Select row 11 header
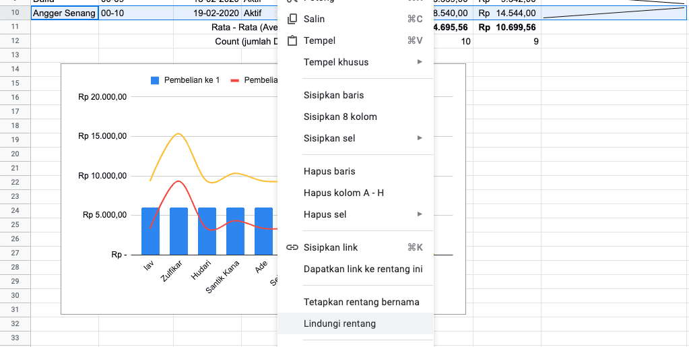Image resolution: width=689 pixels, height=347 pixels. coord(15,27)
